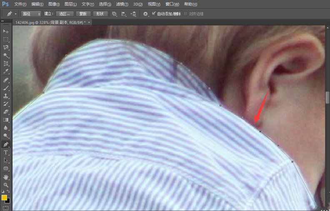Select the Zoom tool
The height and width of the screenshot is (211, 330).
coord(6,185)
